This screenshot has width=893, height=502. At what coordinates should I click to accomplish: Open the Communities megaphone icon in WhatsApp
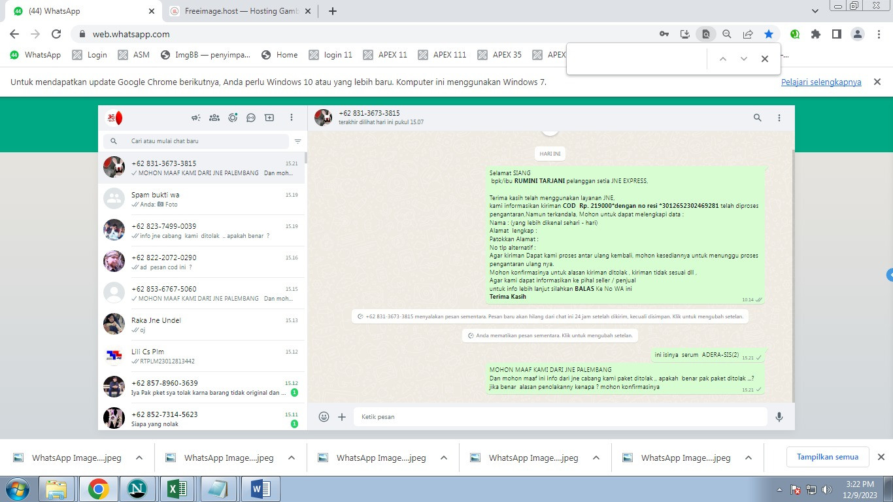pyautogui.click(x=195, y=118)
